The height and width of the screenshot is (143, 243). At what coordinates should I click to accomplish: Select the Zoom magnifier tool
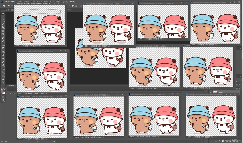(x=3, y=82)
